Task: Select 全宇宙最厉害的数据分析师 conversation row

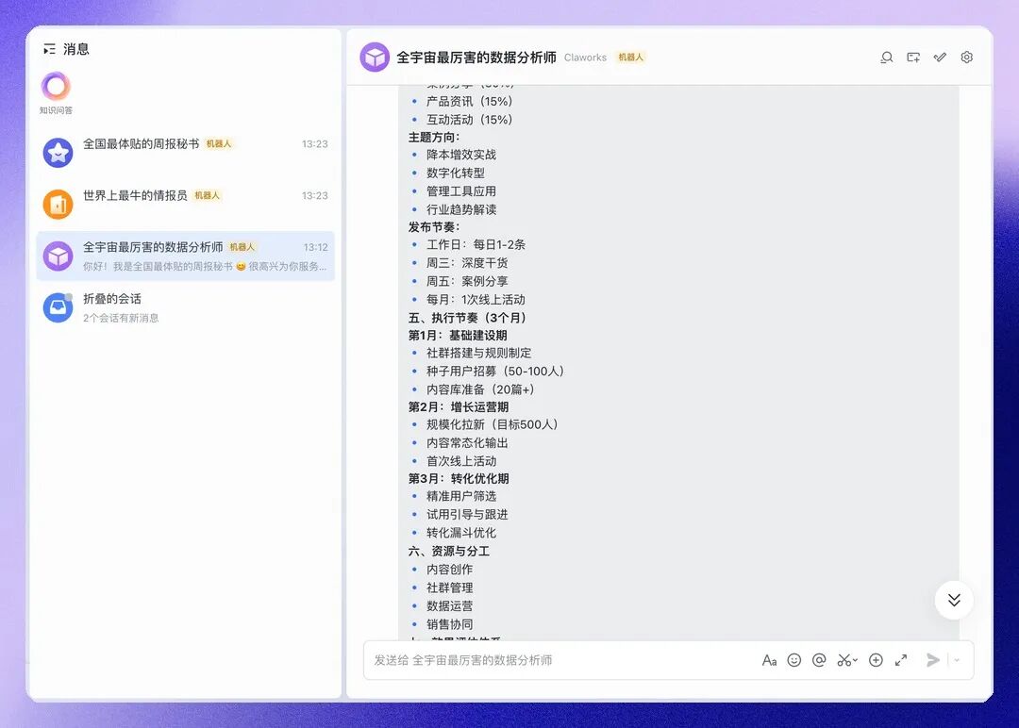Action: tap(186, 256)
